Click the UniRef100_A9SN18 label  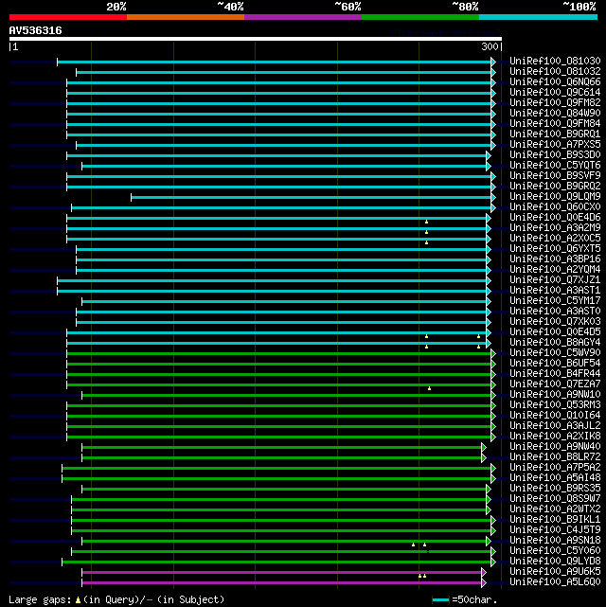click(555, 541)
